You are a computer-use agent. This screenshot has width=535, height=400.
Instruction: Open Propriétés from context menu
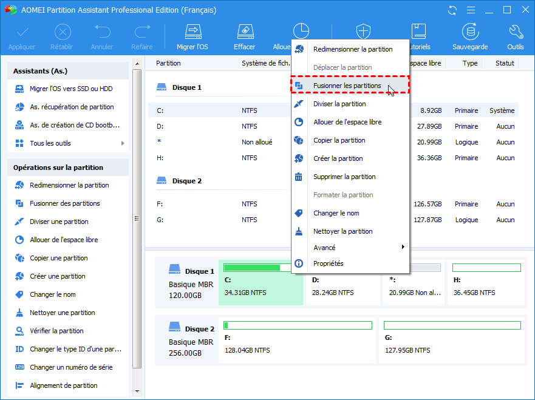[350, 263]
